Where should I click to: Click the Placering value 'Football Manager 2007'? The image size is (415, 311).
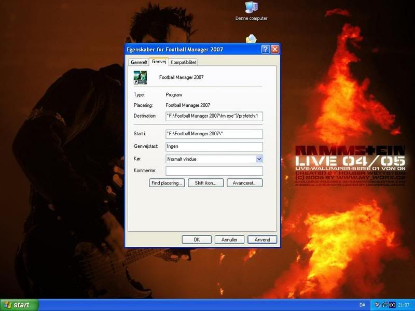point(188,105)
